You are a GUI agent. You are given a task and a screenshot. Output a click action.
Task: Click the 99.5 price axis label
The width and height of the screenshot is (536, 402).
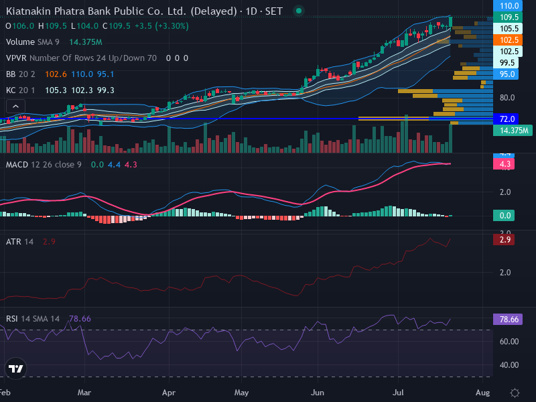506,63
